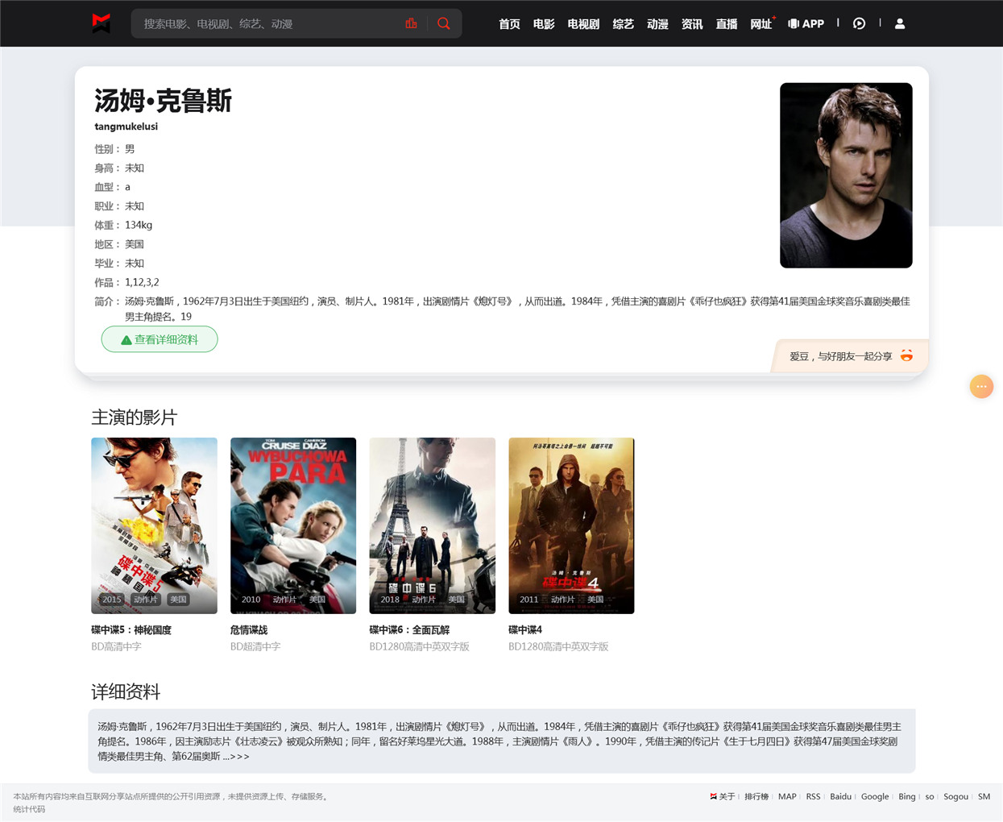Open 排行榜 footer link
This screenshot has width=1003, height=822.
tap(756, 797)
